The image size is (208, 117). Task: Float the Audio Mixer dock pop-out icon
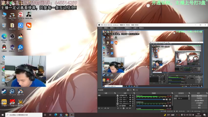pos(172,93)
